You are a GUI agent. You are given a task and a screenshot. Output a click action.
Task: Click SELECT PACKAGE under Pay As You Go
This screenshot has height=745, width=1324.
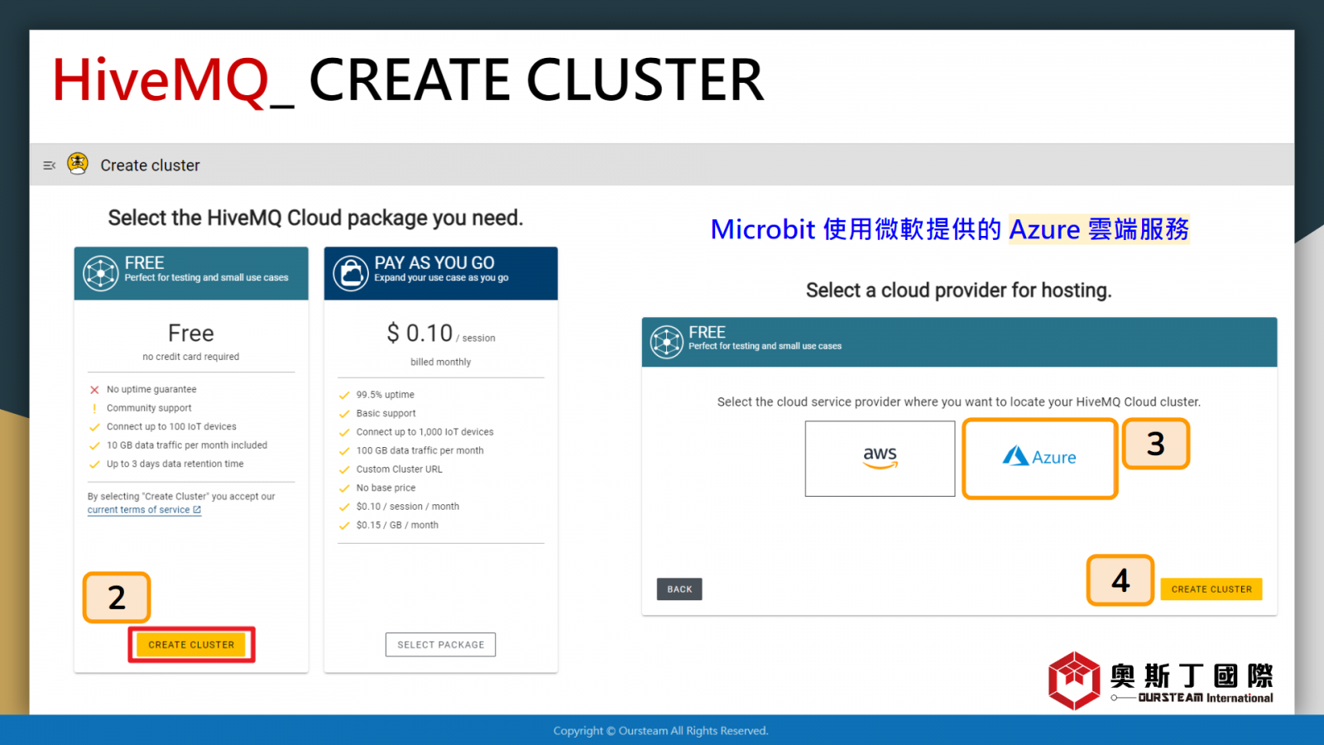tap(440, 645)
